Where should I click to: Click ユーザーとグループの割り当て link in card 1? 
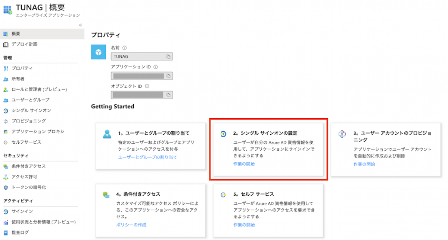tap(148, 157)
